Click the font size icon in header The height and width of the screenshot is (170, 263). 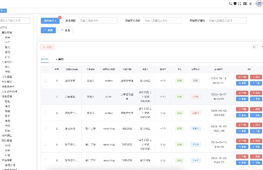(x=250, y=4)
